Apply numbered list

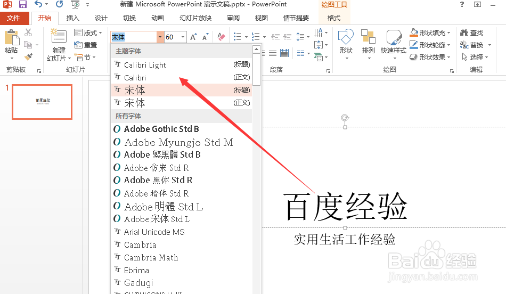pyautogui.click(x=256, y=37)
